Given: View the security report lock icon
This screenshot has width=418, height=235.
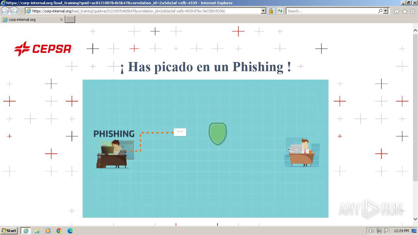Looking at the screenshot, I should coord(271,11).
